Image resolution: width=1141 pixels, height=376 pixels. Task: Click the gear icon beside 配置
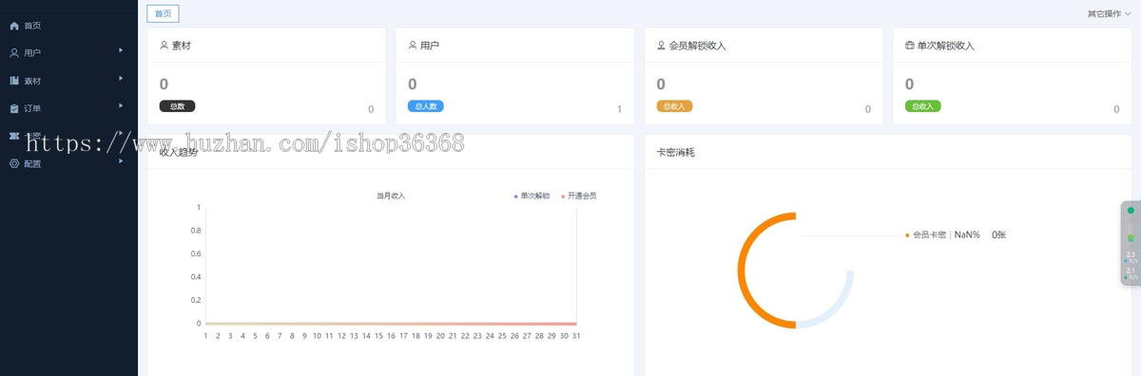point(14,163)
